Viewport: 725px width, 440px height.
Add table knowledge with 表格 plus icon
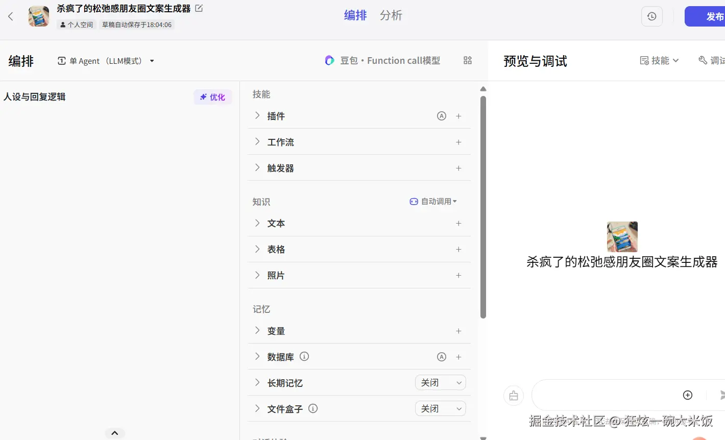[458, 249]
